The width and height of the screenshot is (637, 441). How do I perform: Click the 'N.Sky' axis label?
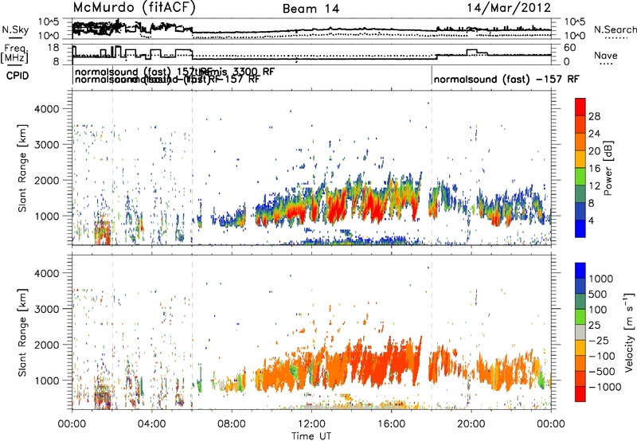pyautogui.click(x=15, y=29)
